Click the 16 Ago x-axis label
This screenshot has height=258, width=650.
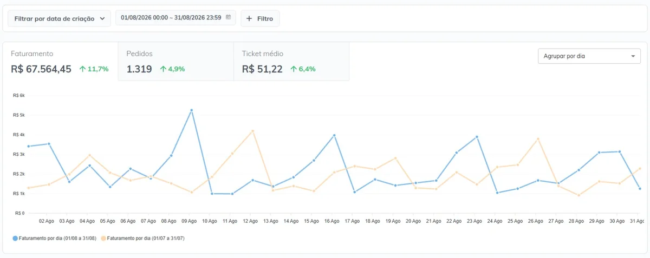331,221
